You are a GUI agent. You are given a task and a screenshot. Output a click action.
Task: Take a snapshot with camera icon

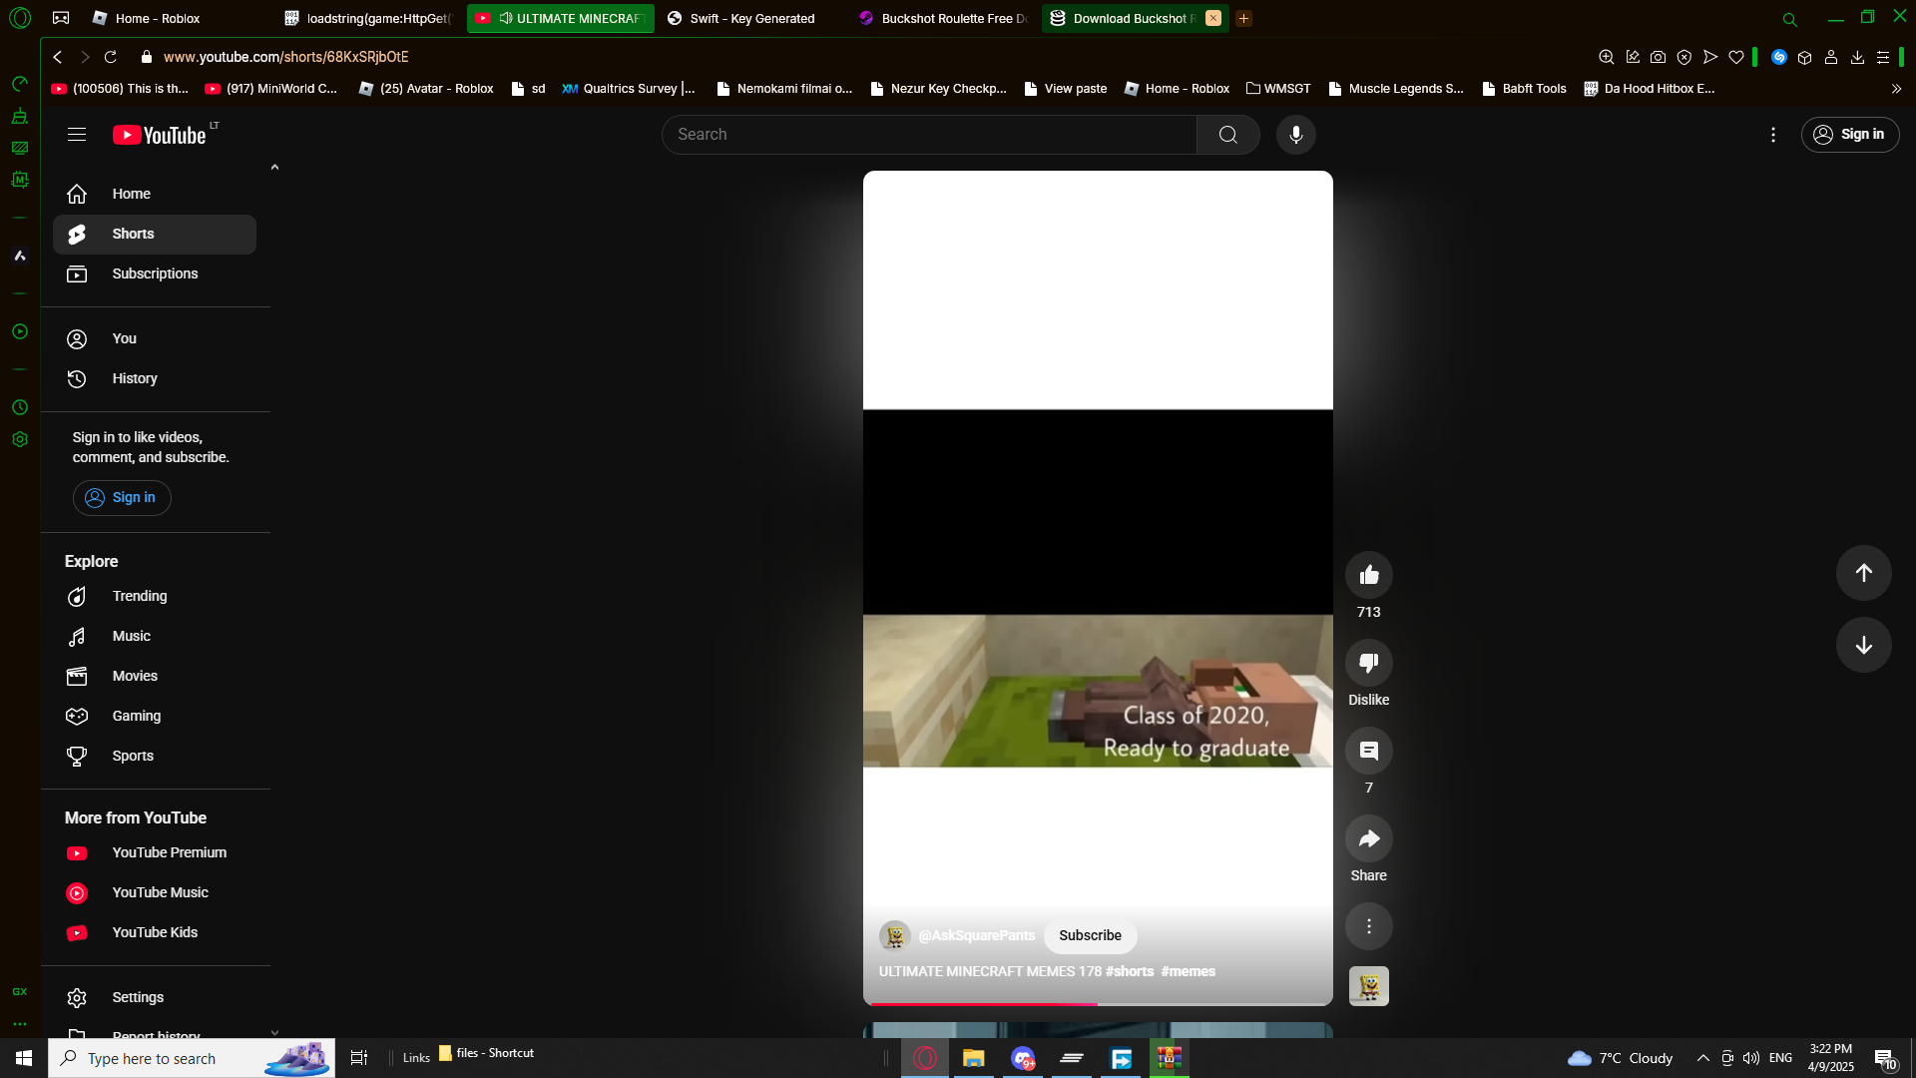tap(1658, 57)
